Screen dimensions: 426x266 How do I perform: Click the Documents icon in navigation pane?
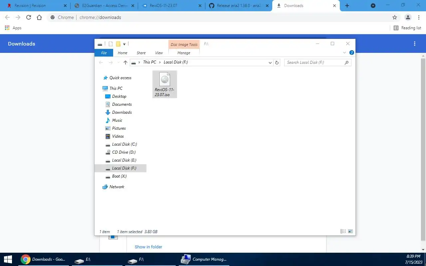[108, 104]
